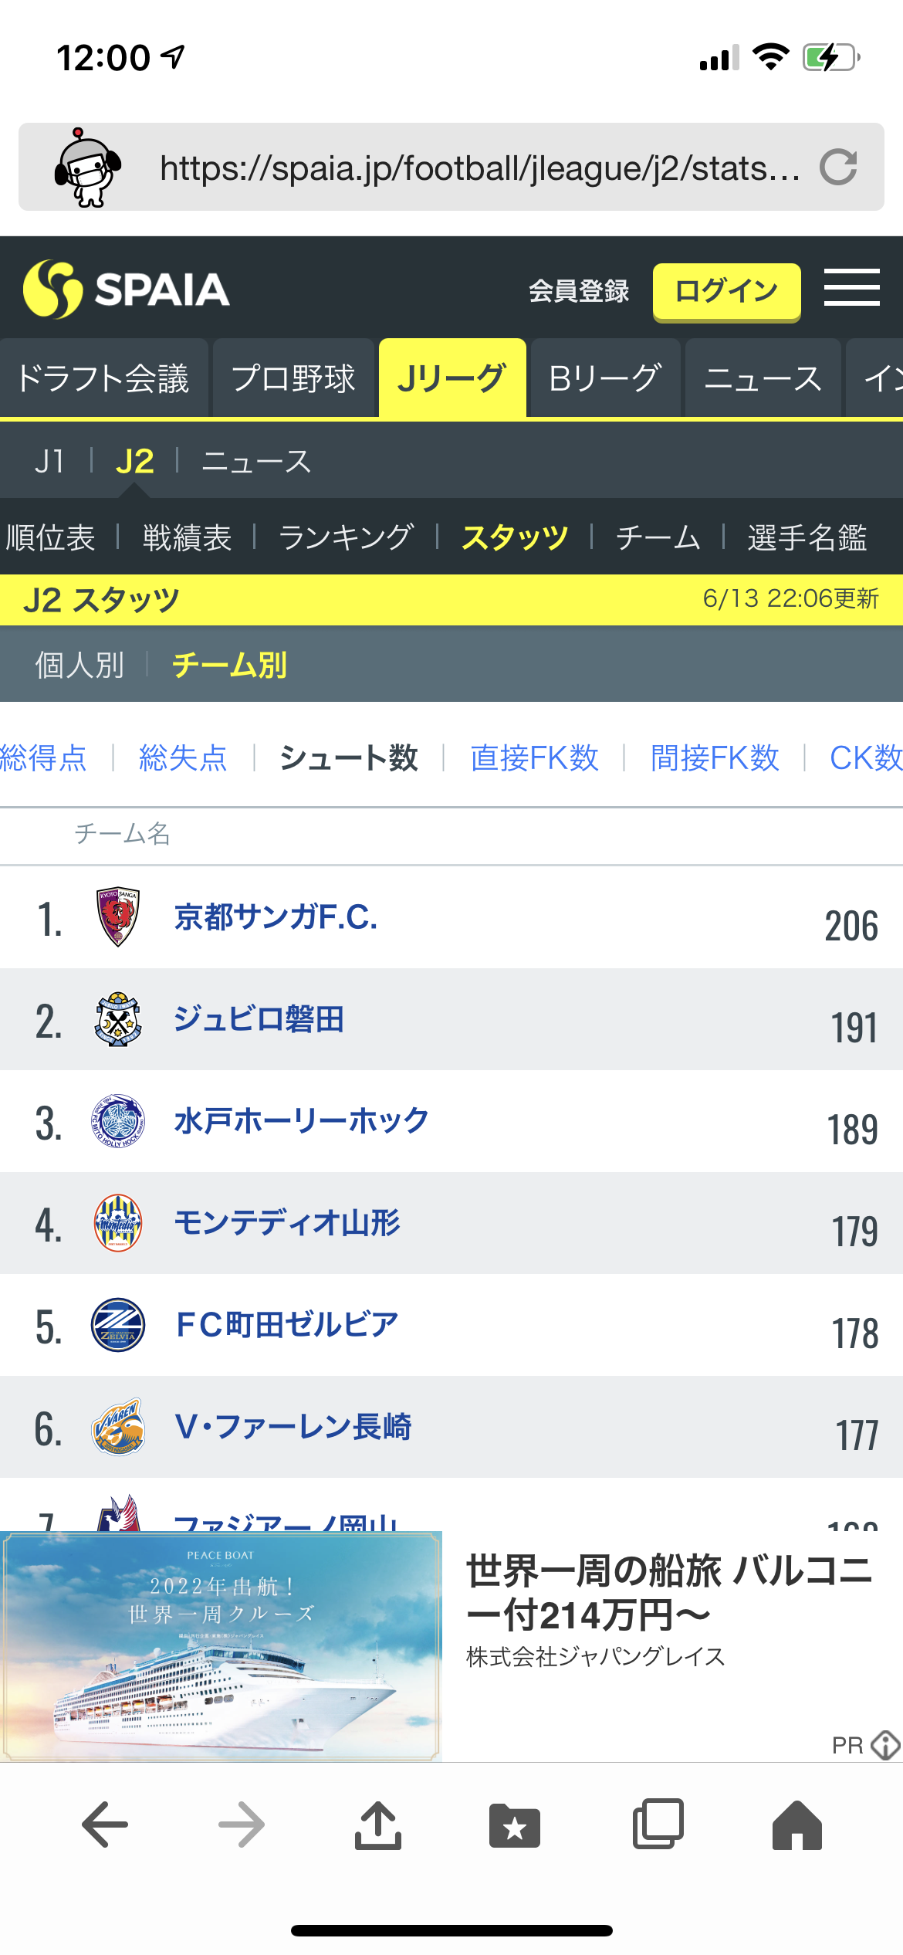Open the ランキング menu item
The image size is (903, 1955).
(346, 537)
